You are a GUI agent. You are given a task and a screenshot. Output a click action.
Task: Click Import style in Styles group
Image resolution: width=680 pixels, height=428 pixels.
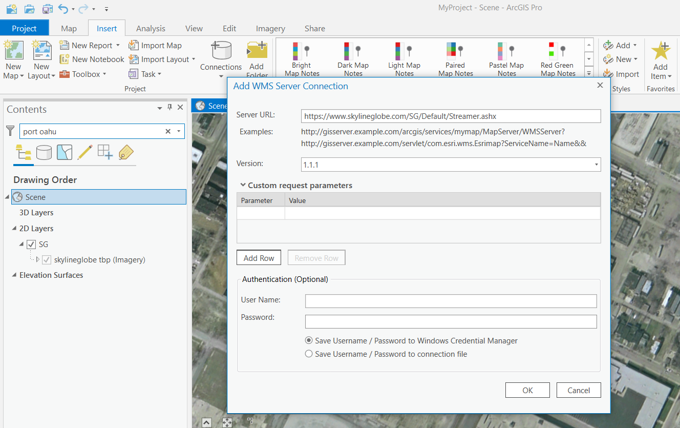621,74
